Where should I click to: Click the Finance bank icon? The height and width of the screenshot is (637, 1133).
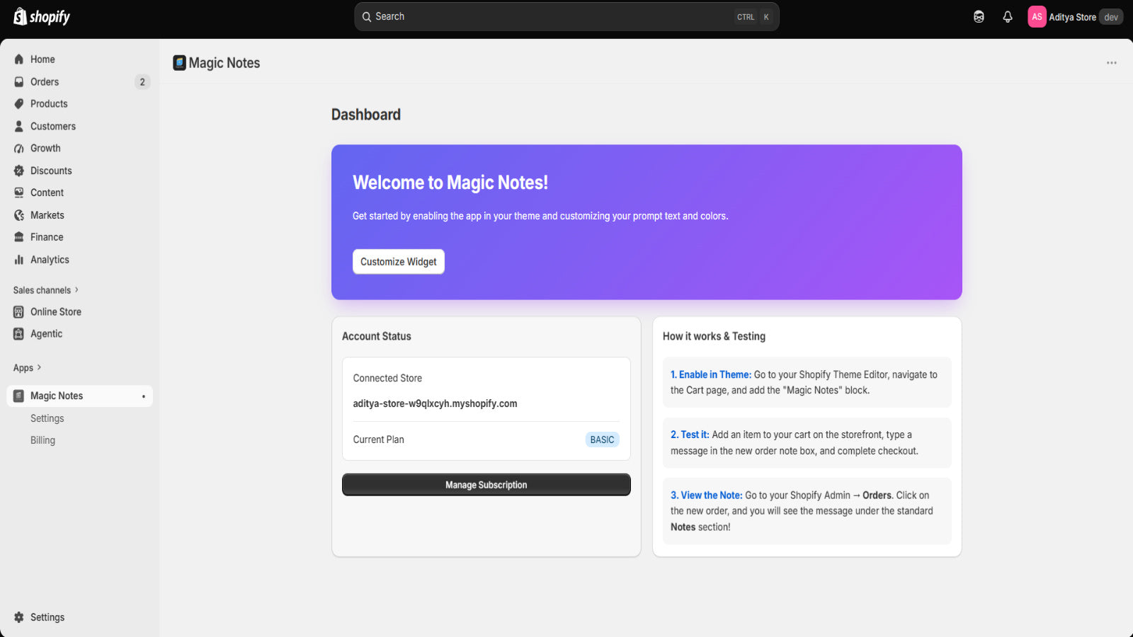(x=19, y=237)
